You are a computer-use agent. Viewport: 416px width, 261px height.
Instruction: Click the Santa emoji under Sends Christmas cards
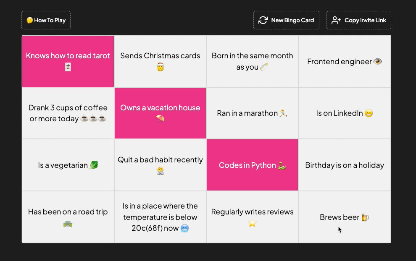160,67
